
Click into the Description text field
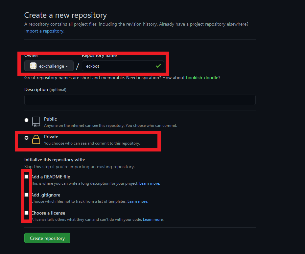(x=140, y=100)
